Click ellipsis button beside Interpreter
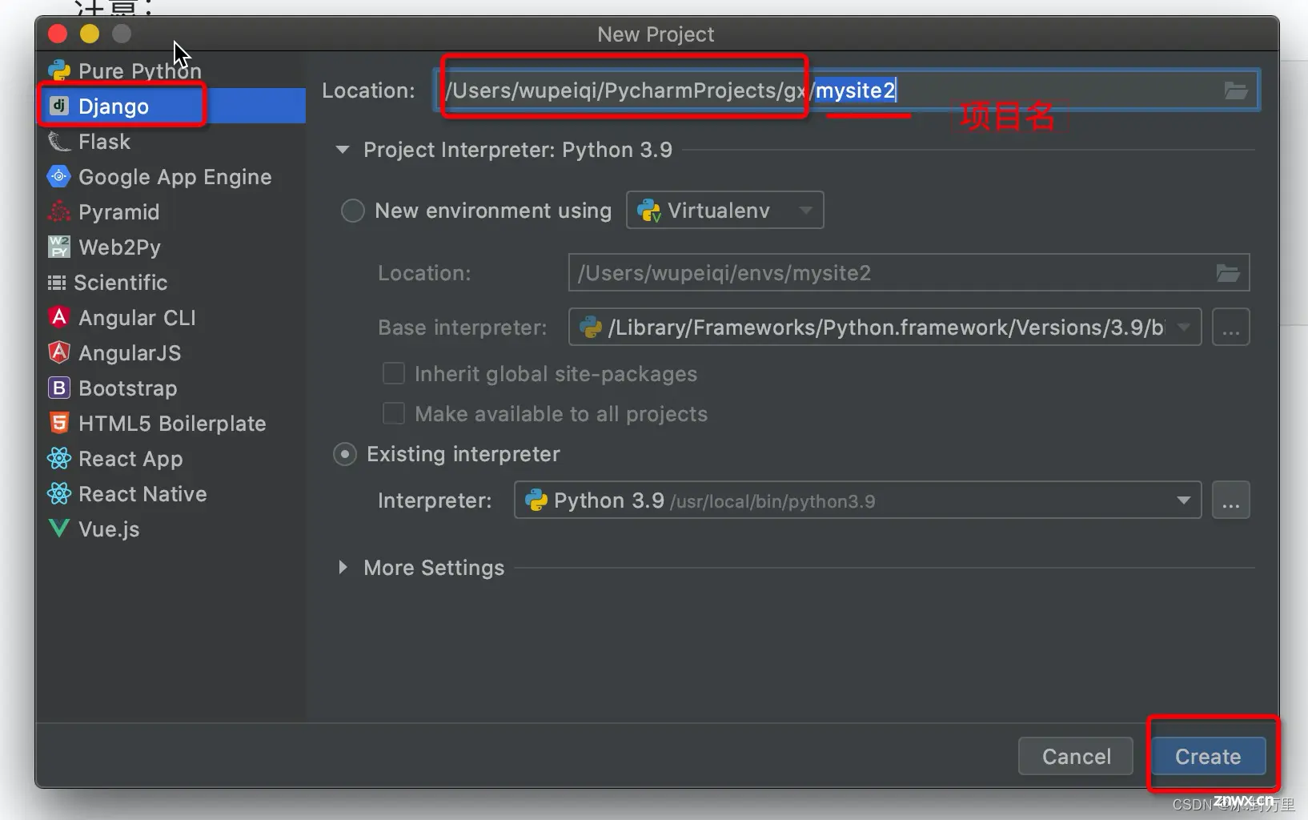 point(1231,500)
